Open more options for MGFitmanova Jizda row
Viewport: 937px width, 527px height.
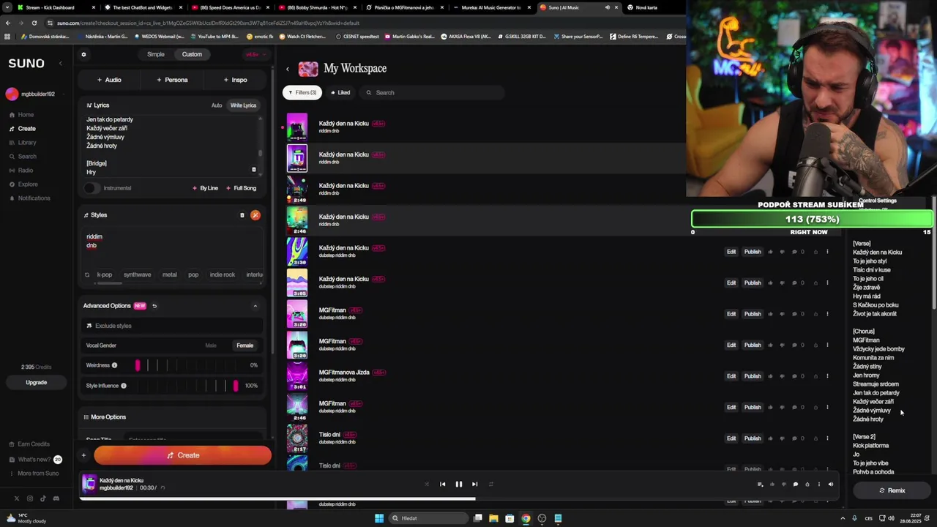point(828,376)
